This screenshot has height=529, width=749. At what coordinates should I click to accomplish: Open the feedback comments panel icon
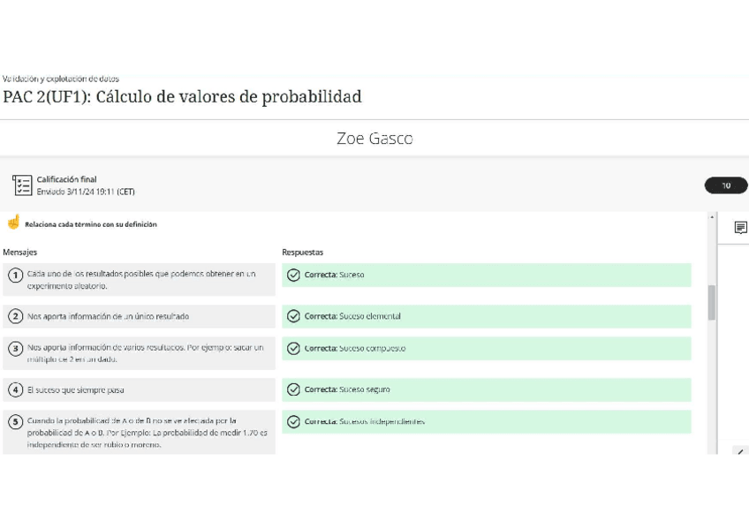[x=740, y=228]
